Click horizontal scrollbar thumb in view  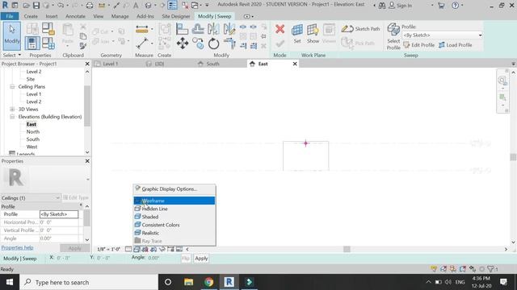click(347, 249)
